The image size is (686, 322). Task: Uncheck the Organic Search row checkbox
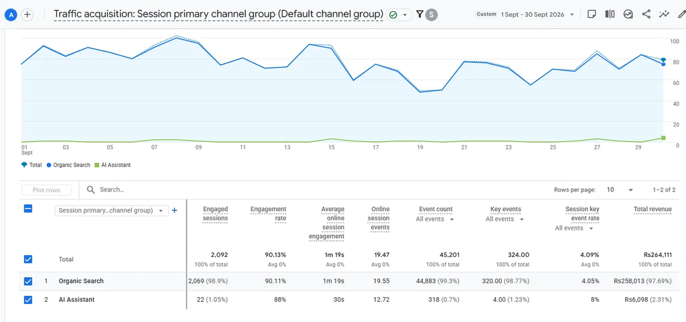click(x=28, y=281)
